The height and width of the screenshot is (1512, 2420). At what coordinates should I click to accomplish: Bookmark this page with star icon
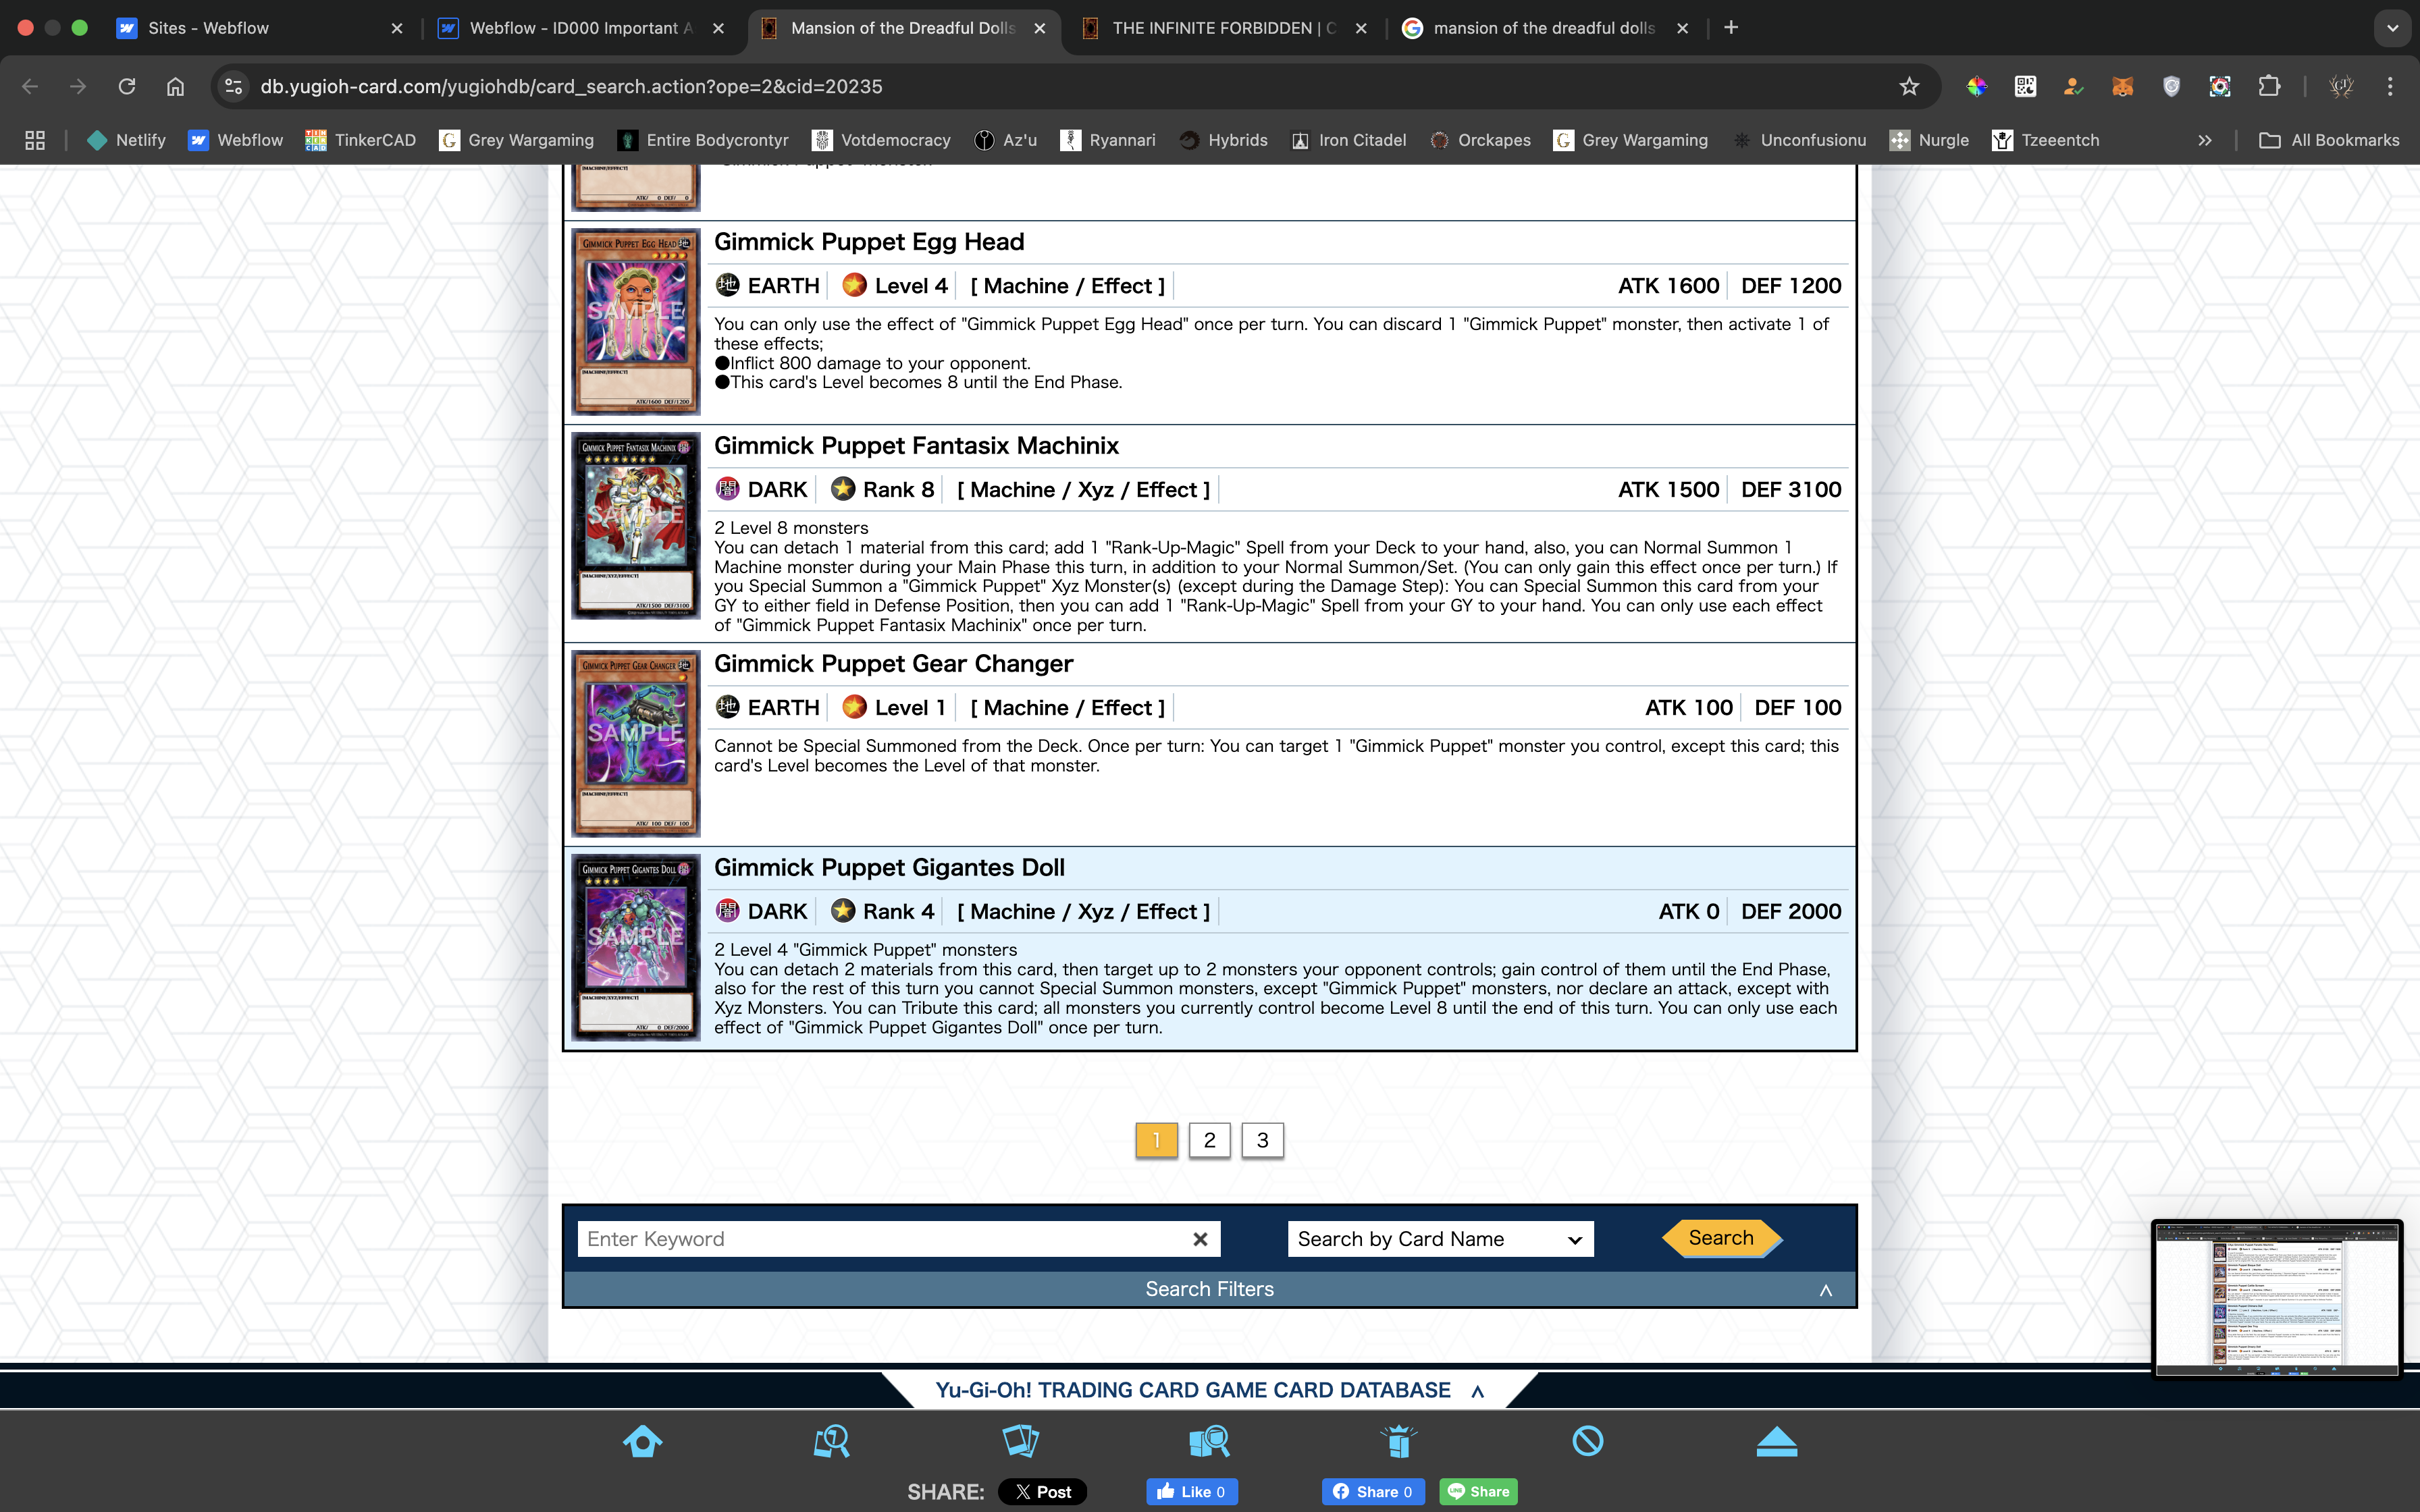pyautogui.click(x=1909, y=87)
